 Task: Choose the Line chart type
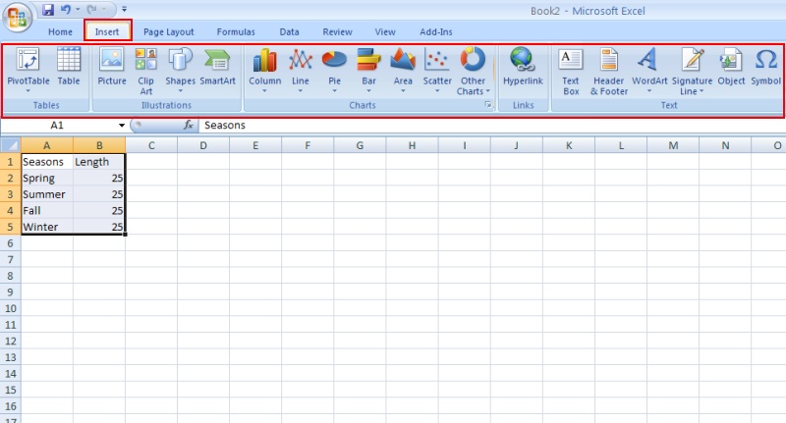301,71
